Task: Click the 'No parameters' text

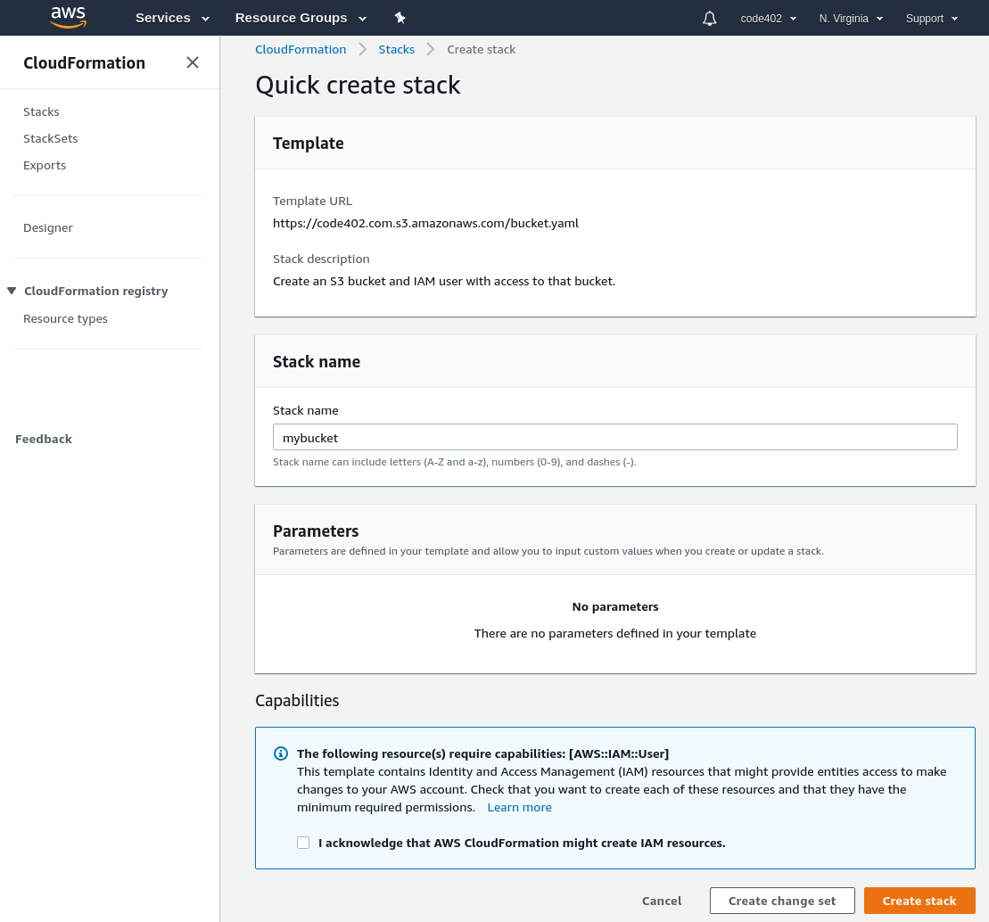Action: point(615,606)
